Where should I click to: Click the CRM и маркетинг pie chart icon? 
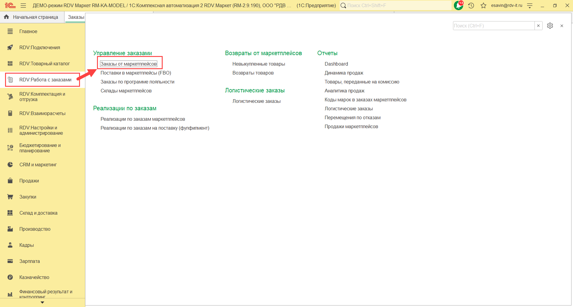pos(10,165)
